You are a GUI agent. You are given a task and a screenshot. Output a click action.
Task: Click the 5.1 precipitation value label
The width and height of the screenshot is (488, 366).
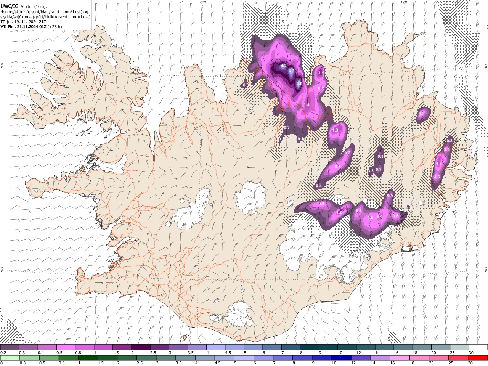tap(292, 71)
